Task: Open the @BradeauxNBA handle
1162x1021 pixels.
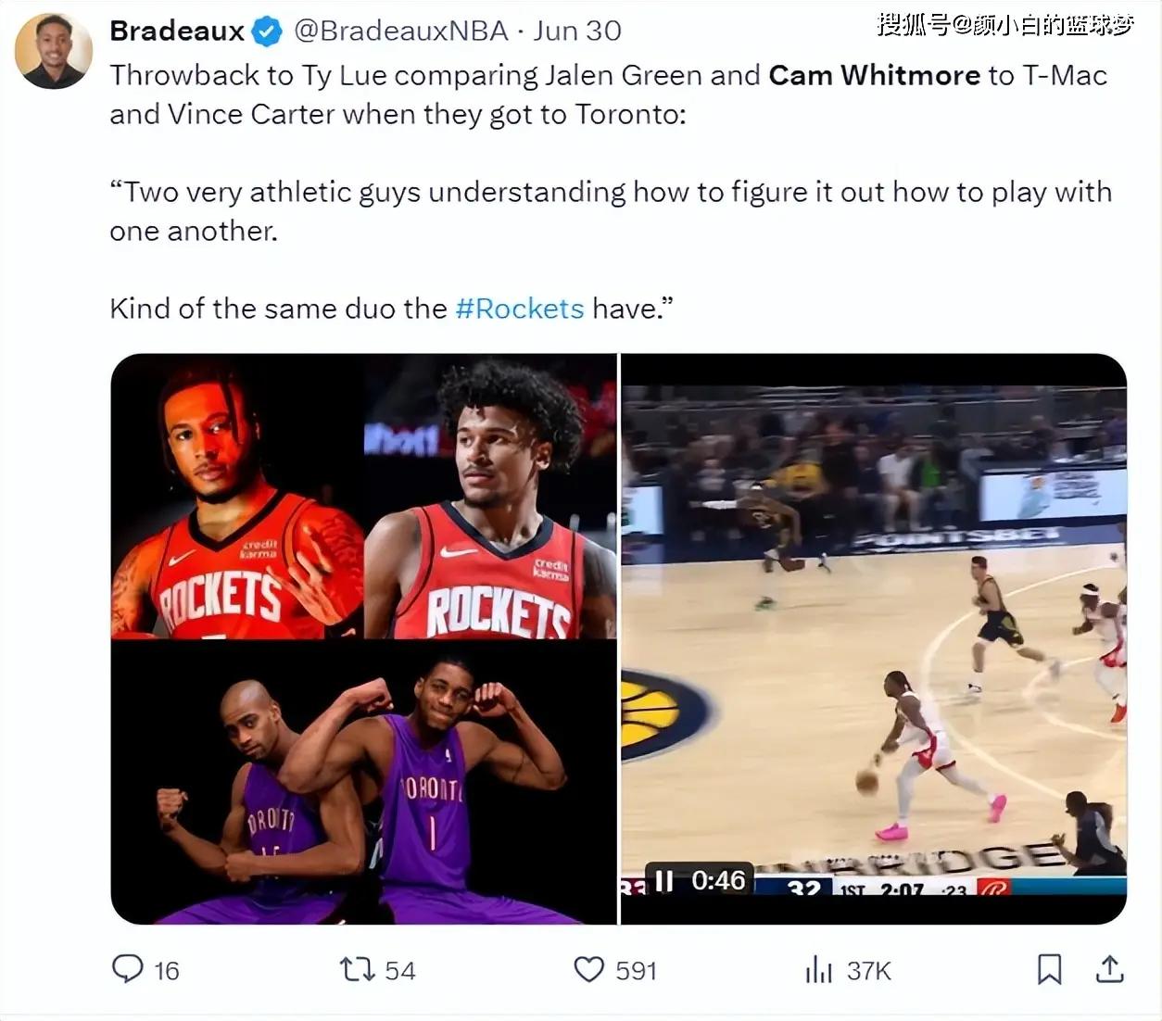Action: [x=401, y=31]
